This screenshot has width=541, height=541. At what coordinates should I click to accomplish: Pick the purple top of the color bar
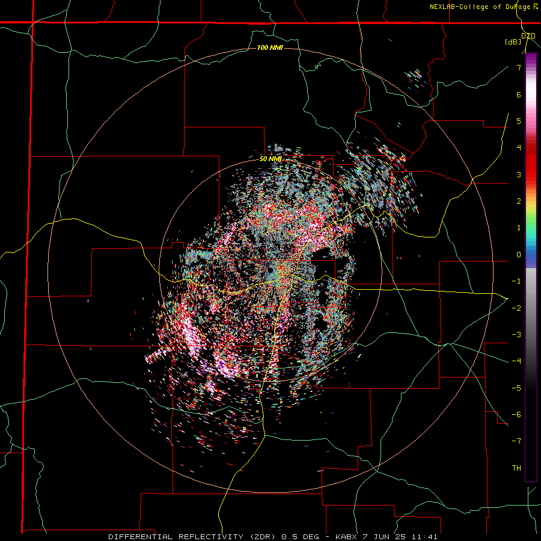[531, 59]
